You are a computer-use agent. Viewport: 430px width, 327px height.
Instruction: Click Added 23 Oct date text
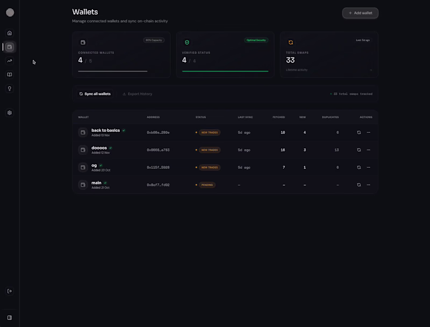101,170
